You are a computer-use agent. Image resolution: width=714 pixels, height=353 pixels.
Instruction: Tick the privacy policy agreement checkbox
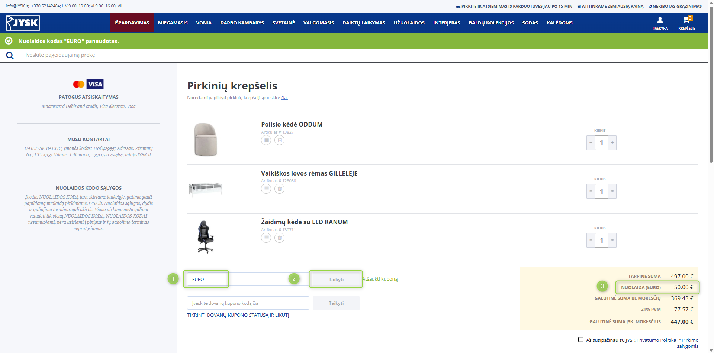click(x=581, y=340)
